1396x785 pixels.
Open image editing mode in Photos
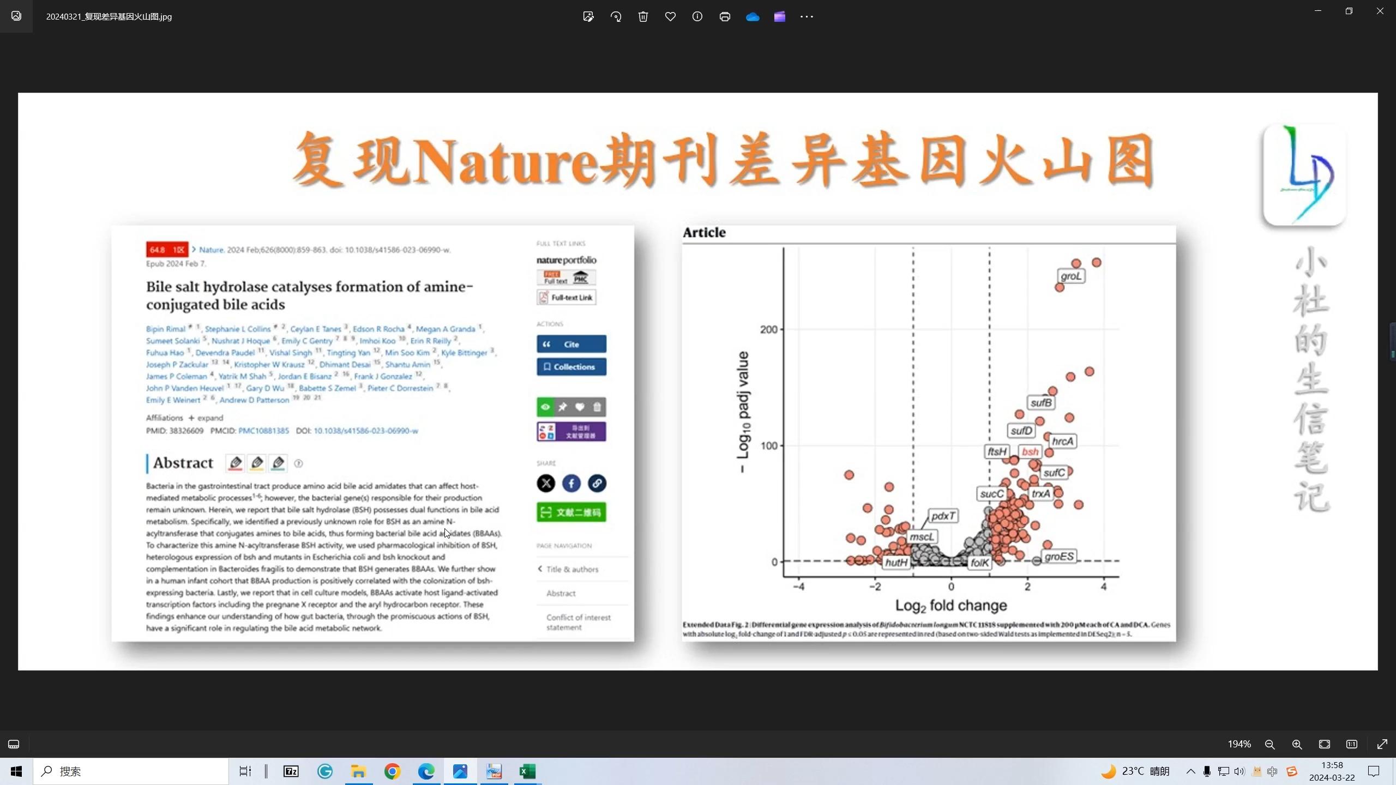coord(588,16)
